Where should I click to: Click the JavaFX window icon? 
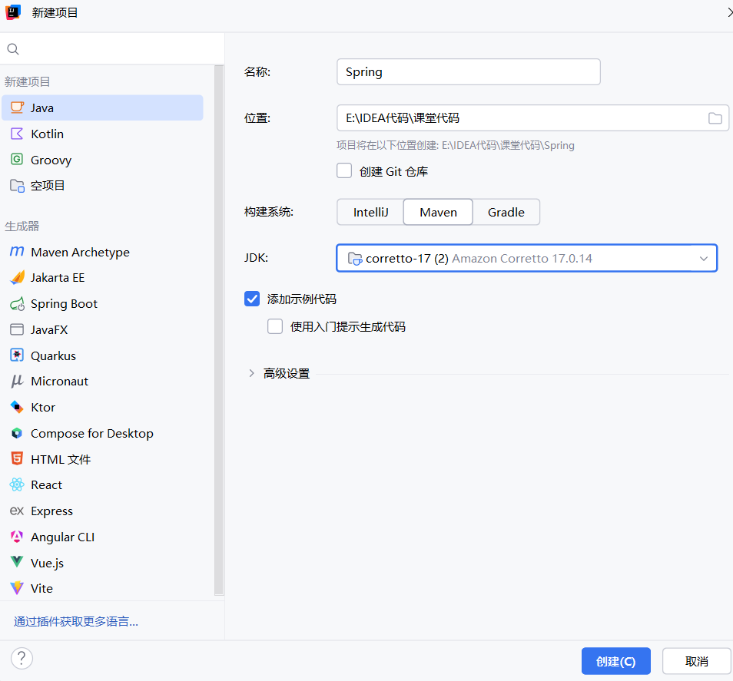click(x=17, y=329)
